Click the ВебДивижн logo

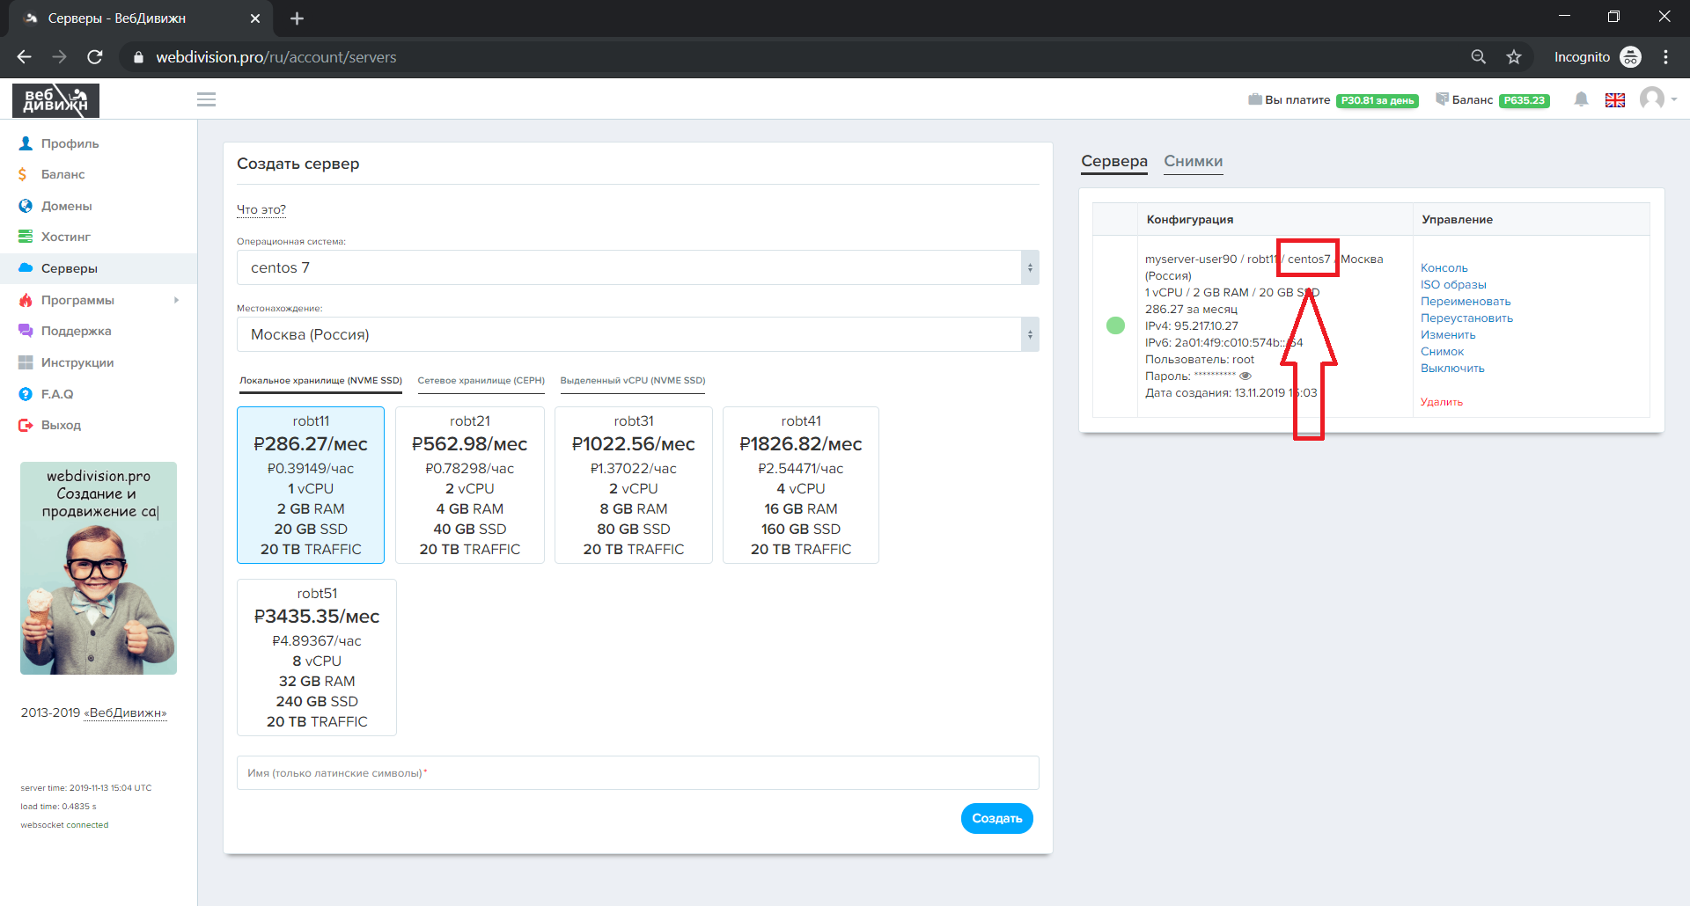coord(55,100)
